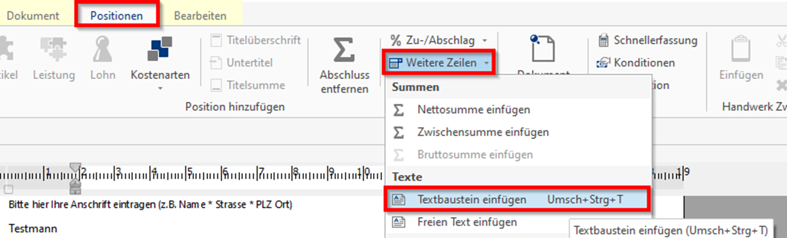The height and width of the screenshot is (238, 787).
Task: Toggle the Titelsumme option
Action: coord(248,85)
